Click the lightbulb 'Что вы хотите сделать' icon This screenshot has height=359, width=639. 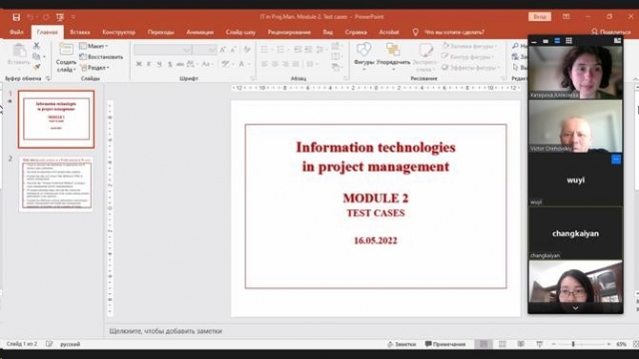click(415, 32)
